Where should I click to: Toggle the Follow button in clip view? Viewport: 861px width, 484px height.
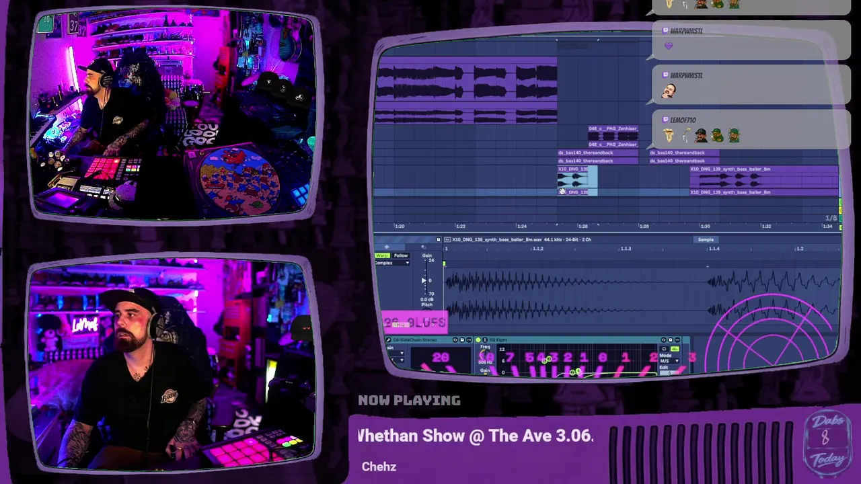(401, 255)
